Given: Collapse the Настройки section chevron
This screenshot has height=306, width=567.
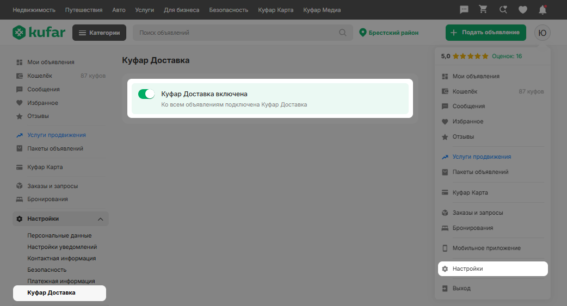Looking at the screenshot, I should click(x=101, y=219).
